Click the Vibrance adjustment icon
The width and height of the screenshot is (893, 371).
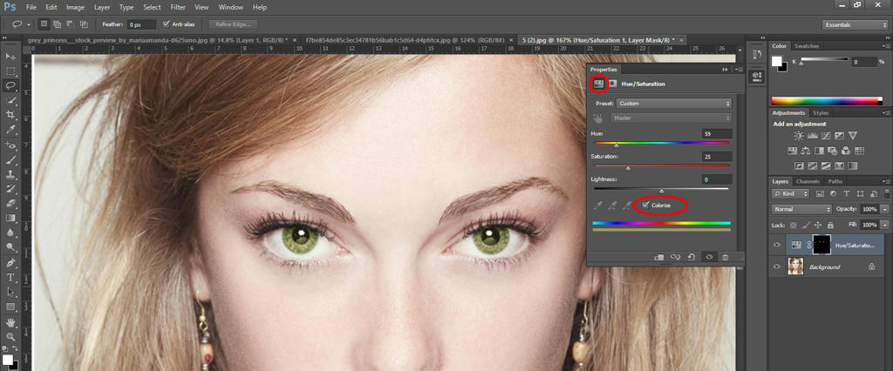(x=853, y=136)
